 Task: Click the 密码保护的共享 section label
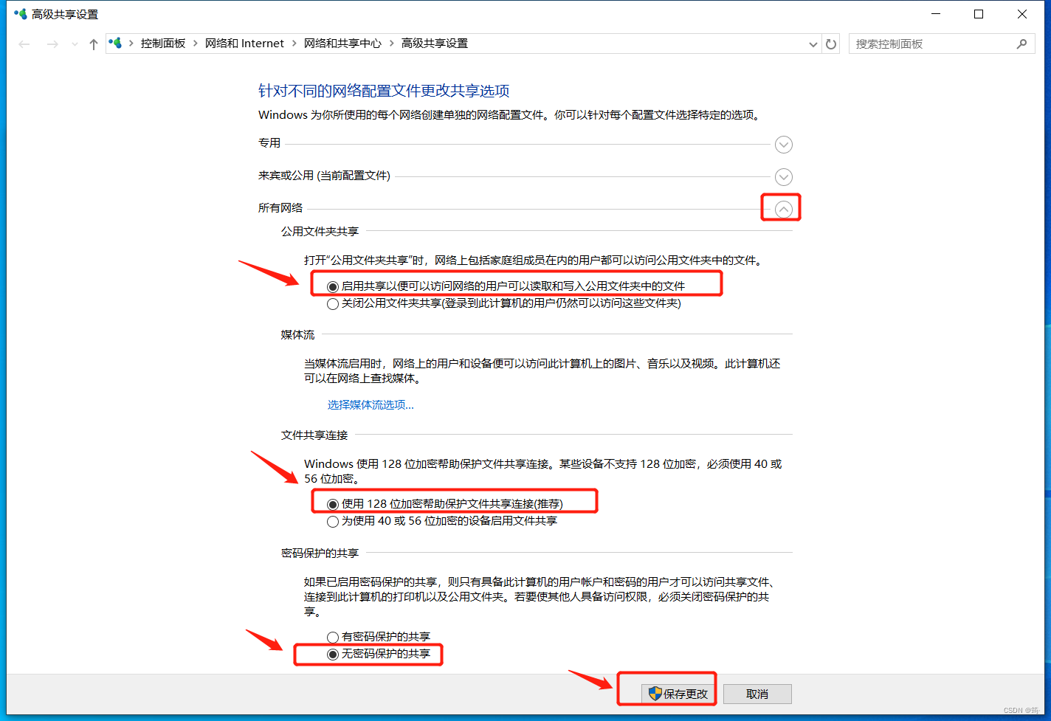pos(320,553)
